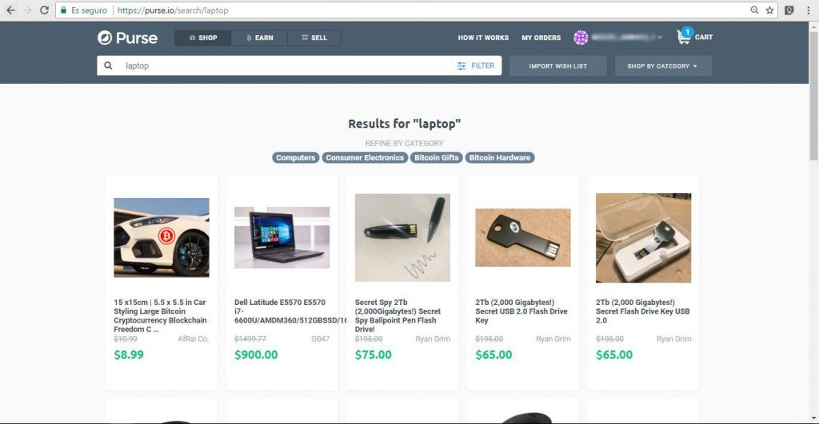Viewport: 819px width, 424px height.
Task: Click the Import Wish List button
Action: 557,65
